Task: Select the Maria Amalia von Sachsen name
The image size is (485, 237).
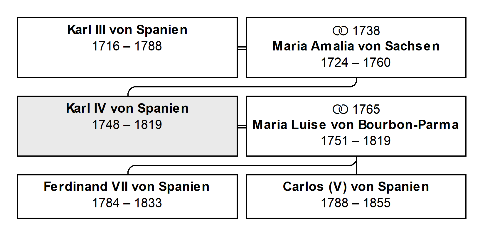Action: (356, 46)
